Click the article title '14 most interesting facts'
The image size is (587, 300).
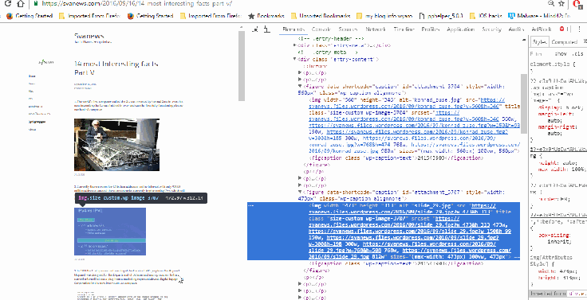pos(116,68)
